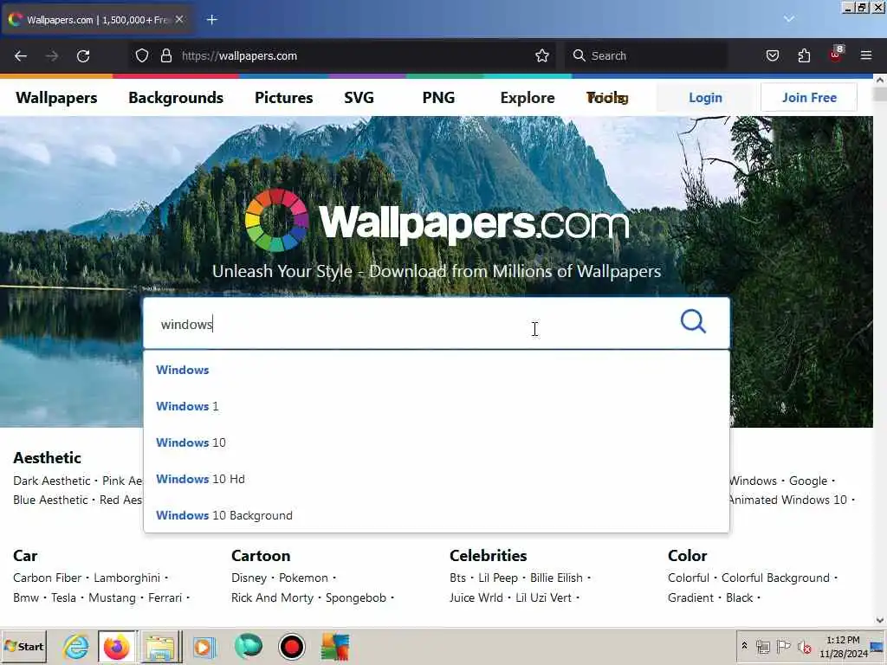This screenshot has height=665, width=887.
Task: Open the Firefox extensions puzzle icon
Action: (x=804, y=55)
